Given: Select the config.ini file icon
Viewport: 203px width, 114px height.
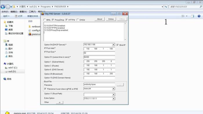Looking at the screenshot, I should (x=30, y=30).
